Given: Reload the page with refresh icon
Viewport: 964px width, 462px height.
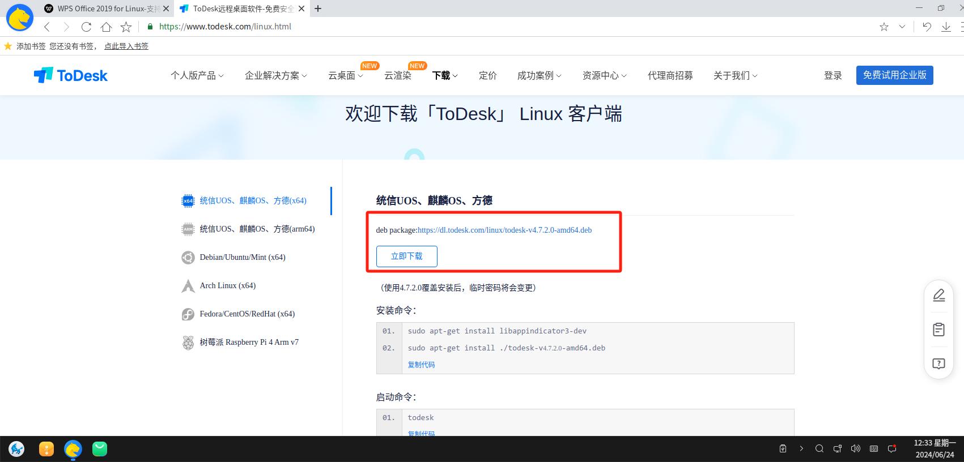Looking at the screenshot, I should (x=86, y=27).
